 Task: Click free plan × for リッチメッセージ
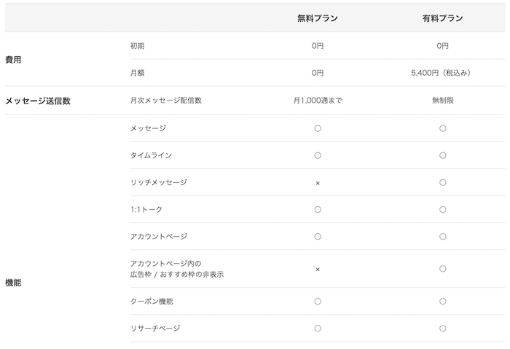click(318, 183)
